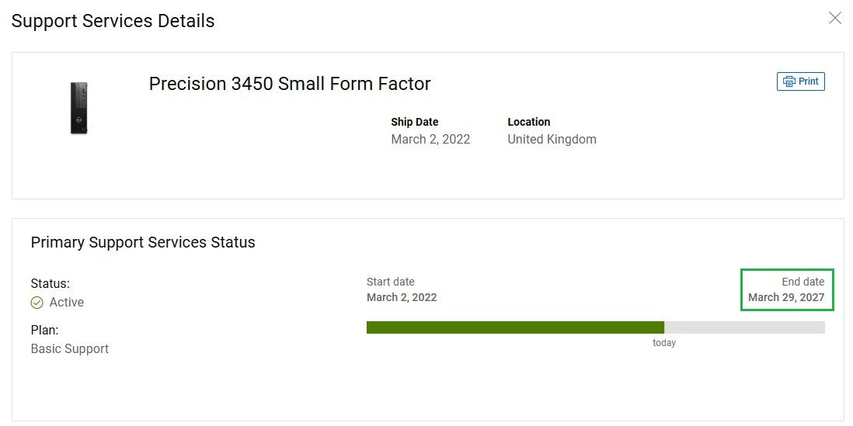Click the printer icon in the Print button
The width and height of the screenshot is (853, 426).
point(789,81)
